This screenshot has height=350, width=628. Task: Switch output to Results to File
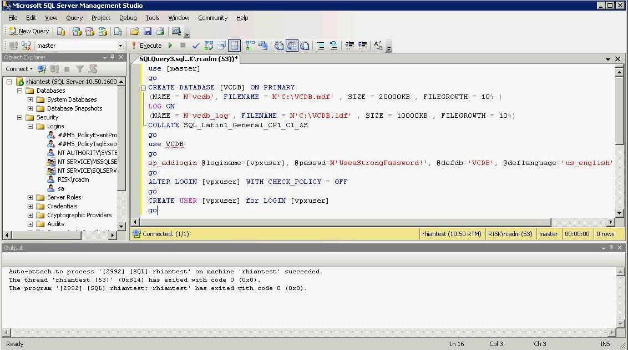[x=305, y=46]
